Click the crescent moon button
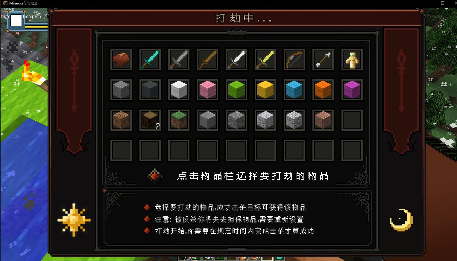The image size is (457, 261). pos(401,220)
